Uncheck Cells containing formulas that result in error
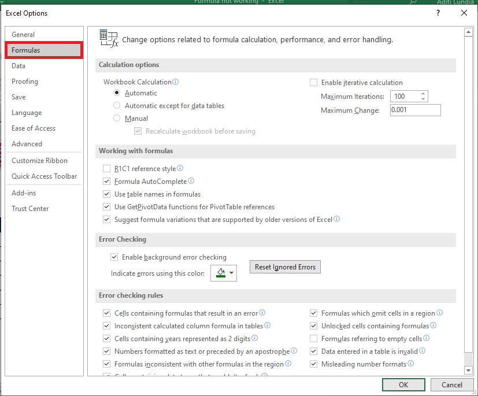Viewport: 478px width, 396px height. (106, 313)
